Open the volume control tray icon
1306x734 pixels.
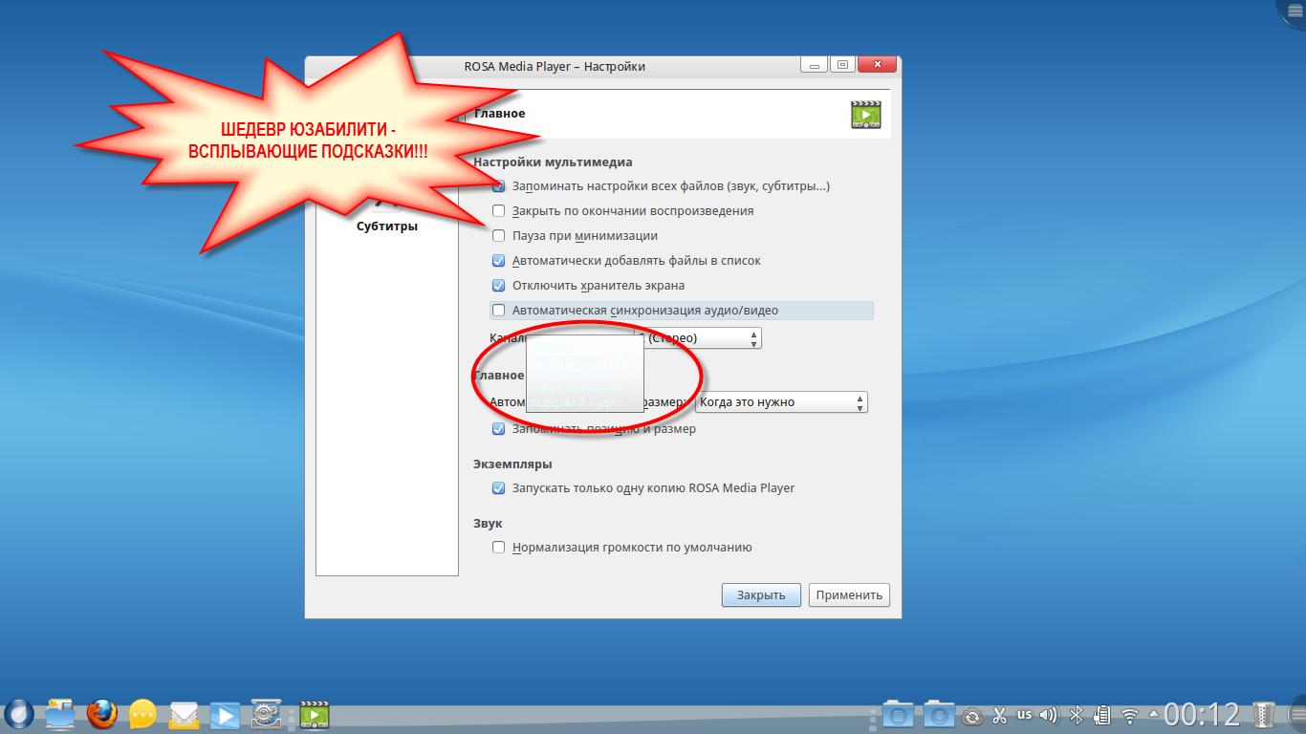(1049, 714)
